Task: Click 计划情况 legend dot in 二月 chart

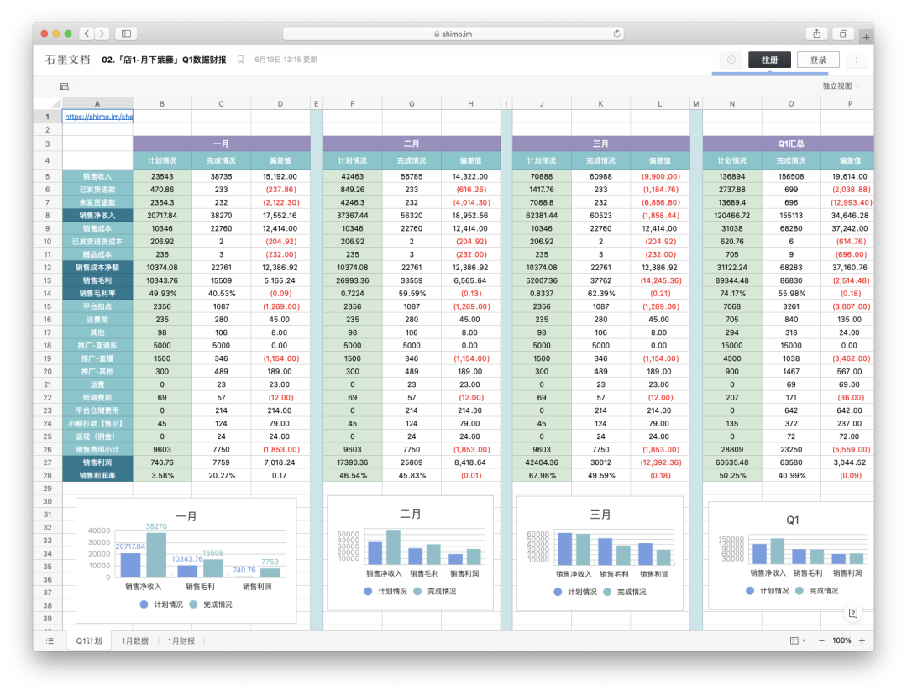Action: click(368, 592)
